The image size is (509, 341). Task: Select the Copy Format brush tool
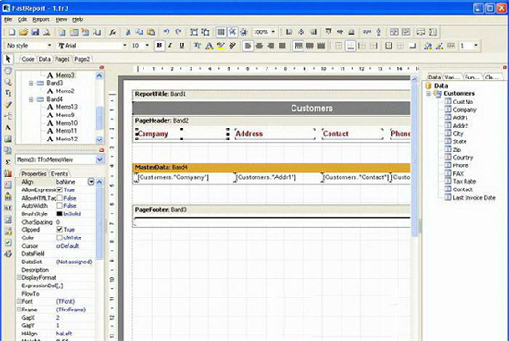(x=7, y=104)
